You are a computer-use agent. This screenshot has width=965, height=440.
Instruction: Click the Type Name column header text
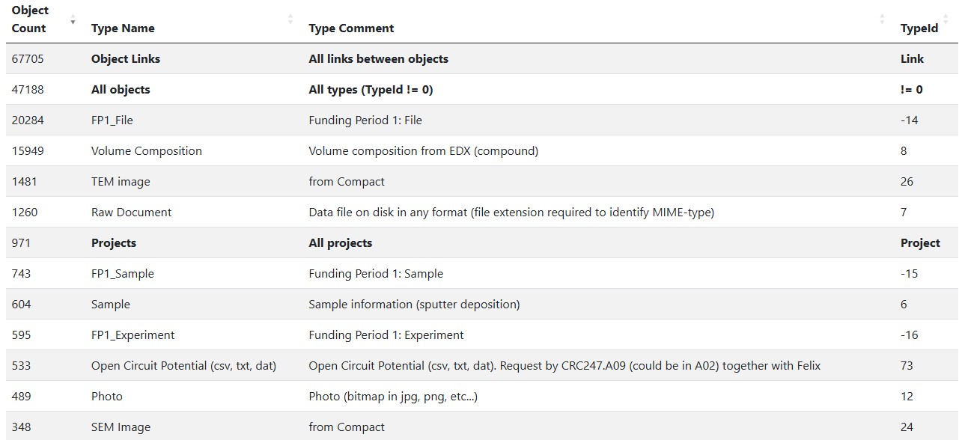coord(123,28)
